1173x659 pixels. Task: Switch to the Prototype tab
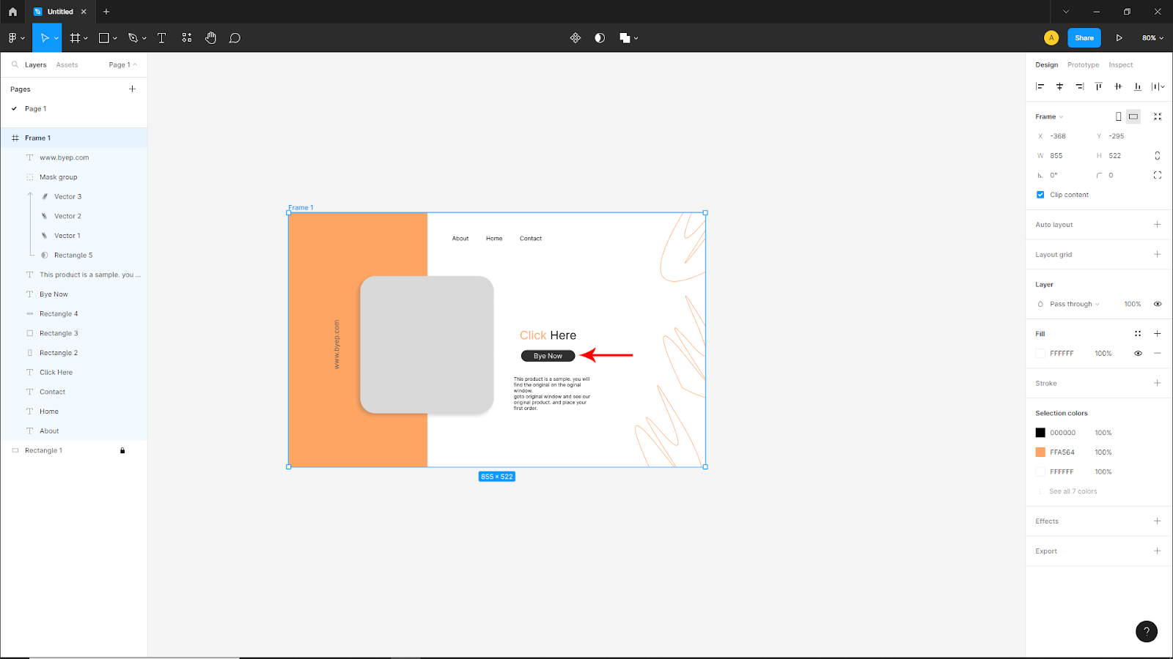(x=1083, y=64)
